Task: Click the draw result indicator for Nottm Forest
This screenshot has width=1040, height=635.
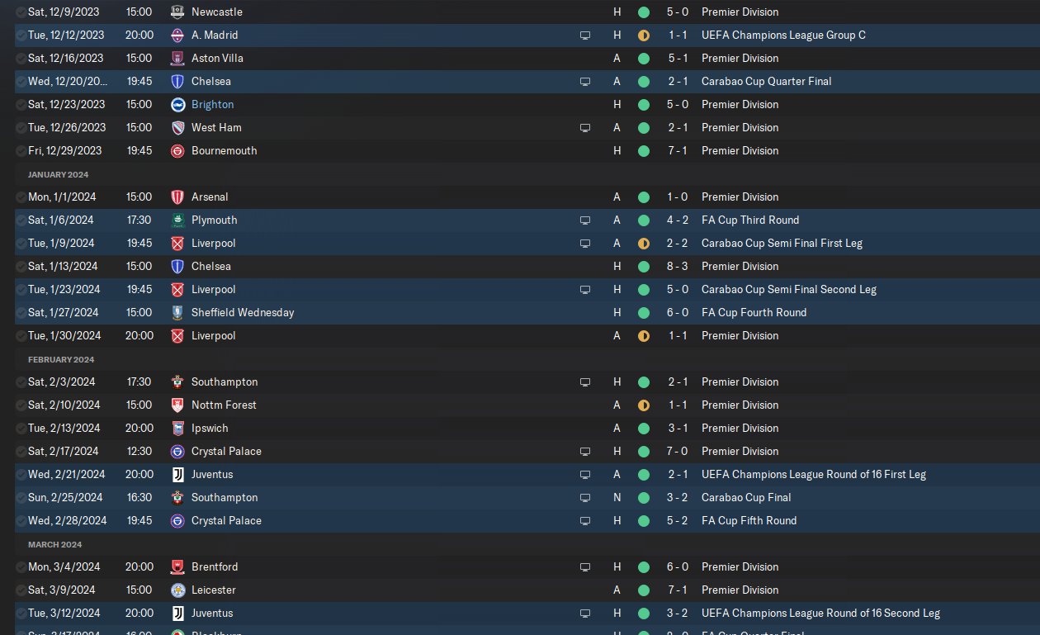Action: pos(644,405)
